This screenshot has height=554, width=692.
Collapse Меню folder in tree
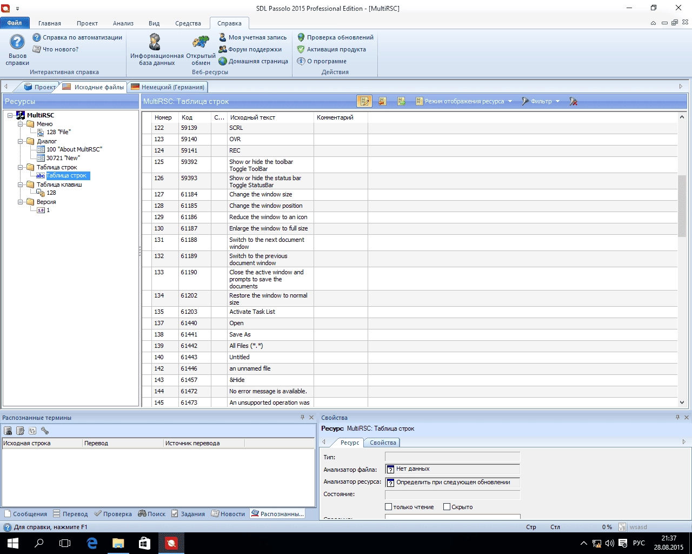21,124
